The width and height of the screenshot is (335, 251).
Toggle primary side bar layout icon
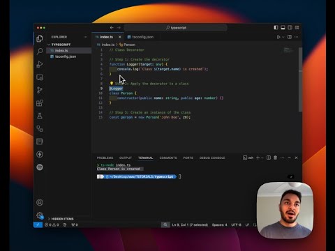[276, 28]
